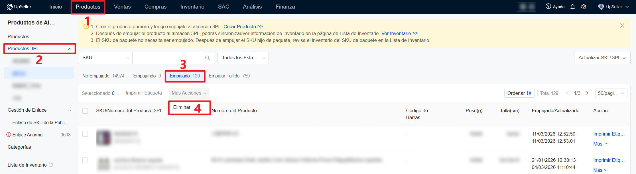Screen dimensions: 636x174
Task: Open Lista de Inventario via external link icon
Action: (51, 164)
